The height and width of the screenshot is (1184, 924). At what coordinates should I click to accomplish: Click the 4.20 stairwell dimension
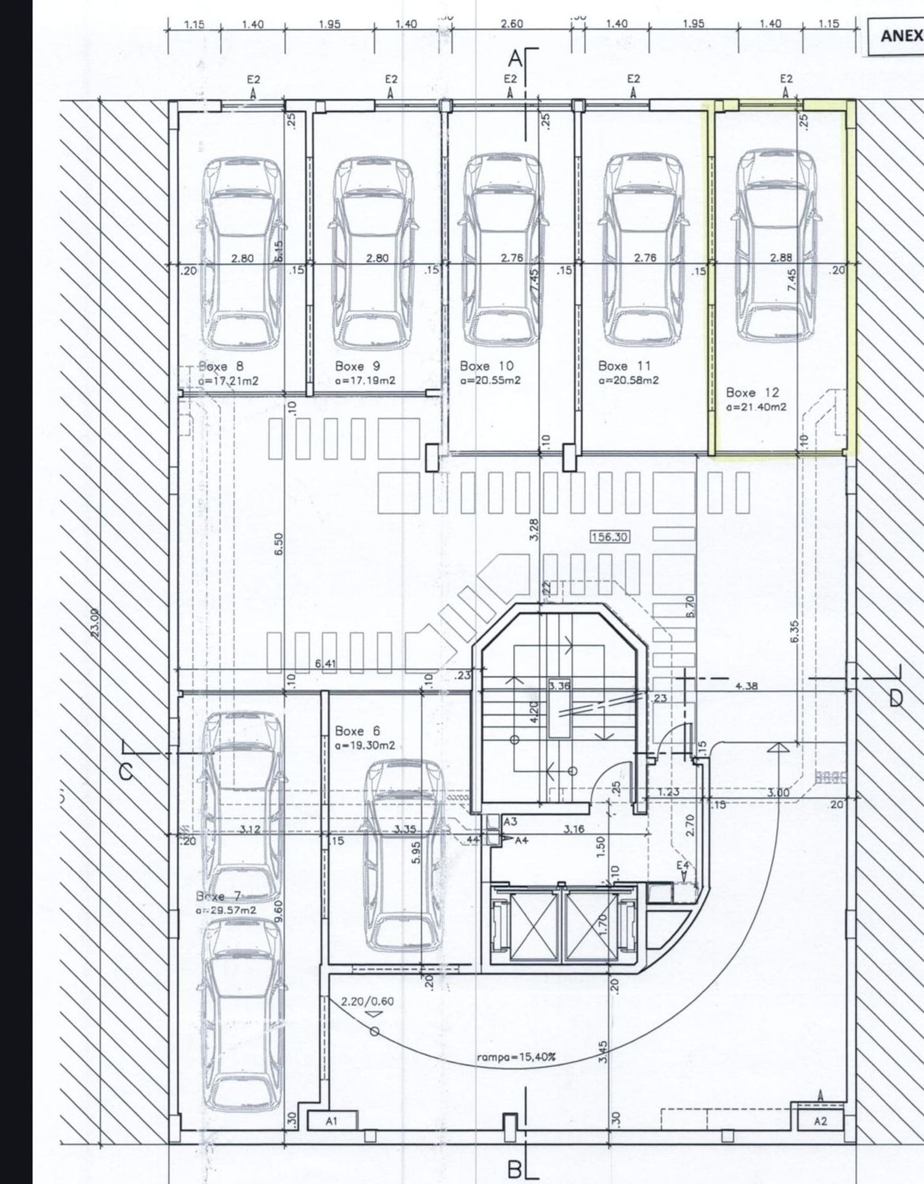click(534, 712)
